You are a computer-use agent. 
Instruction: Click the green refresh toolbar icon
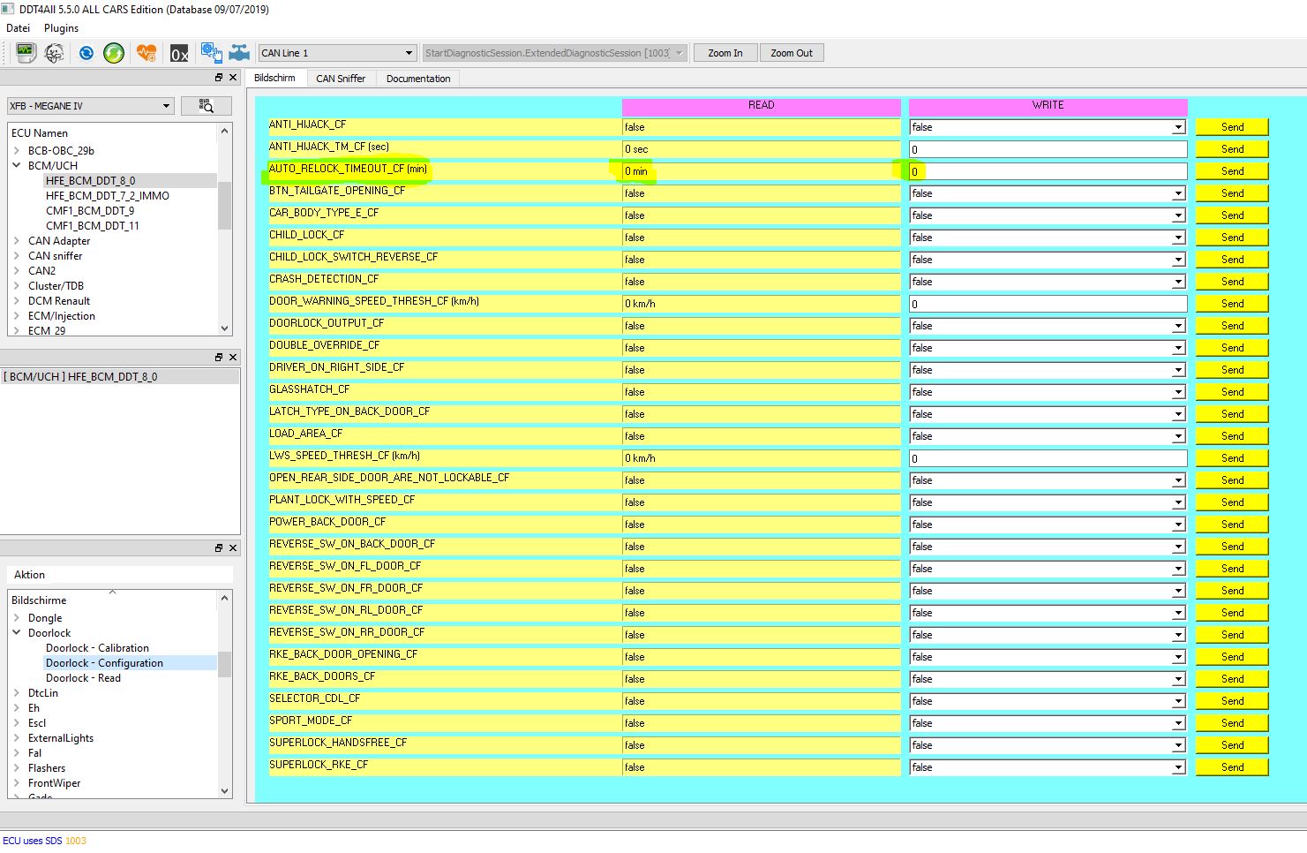(x=113, y=53)
